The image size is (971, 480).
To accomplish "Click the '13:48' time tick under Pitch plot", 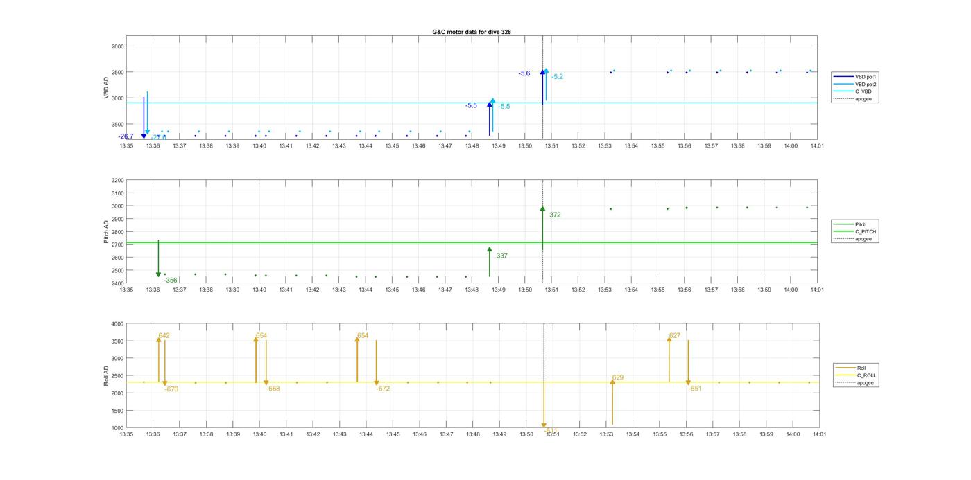I will 472,290.
